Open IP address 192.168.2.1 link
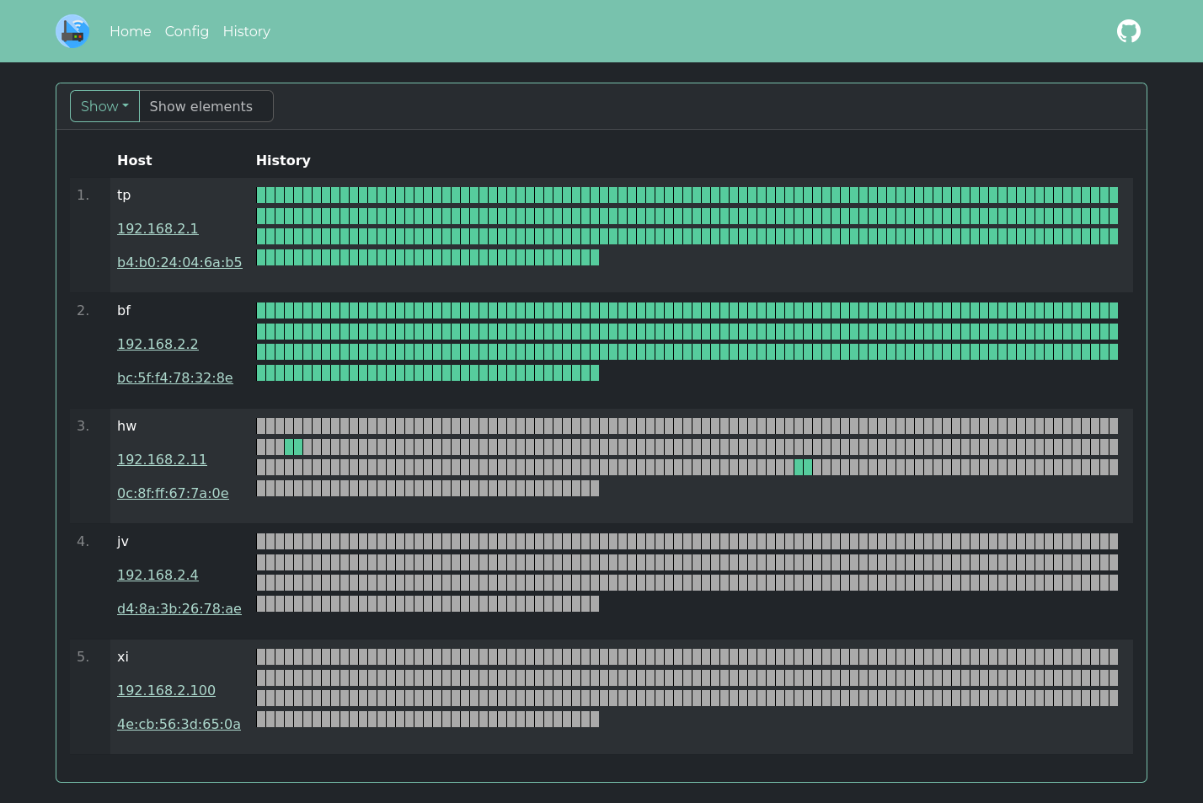Screen dimensions: 1203x803 [x=158, y=228]
